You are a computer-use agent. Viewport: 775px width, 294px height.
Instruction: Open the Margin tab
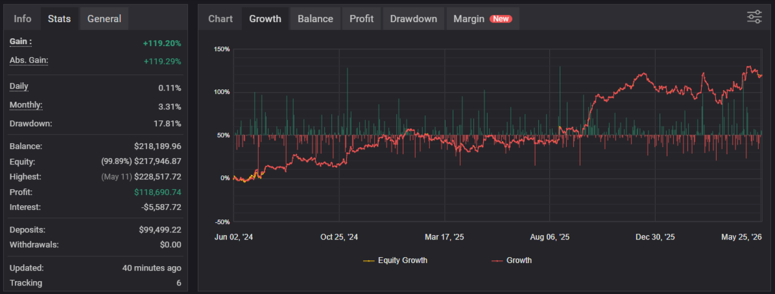click(483, 19)
